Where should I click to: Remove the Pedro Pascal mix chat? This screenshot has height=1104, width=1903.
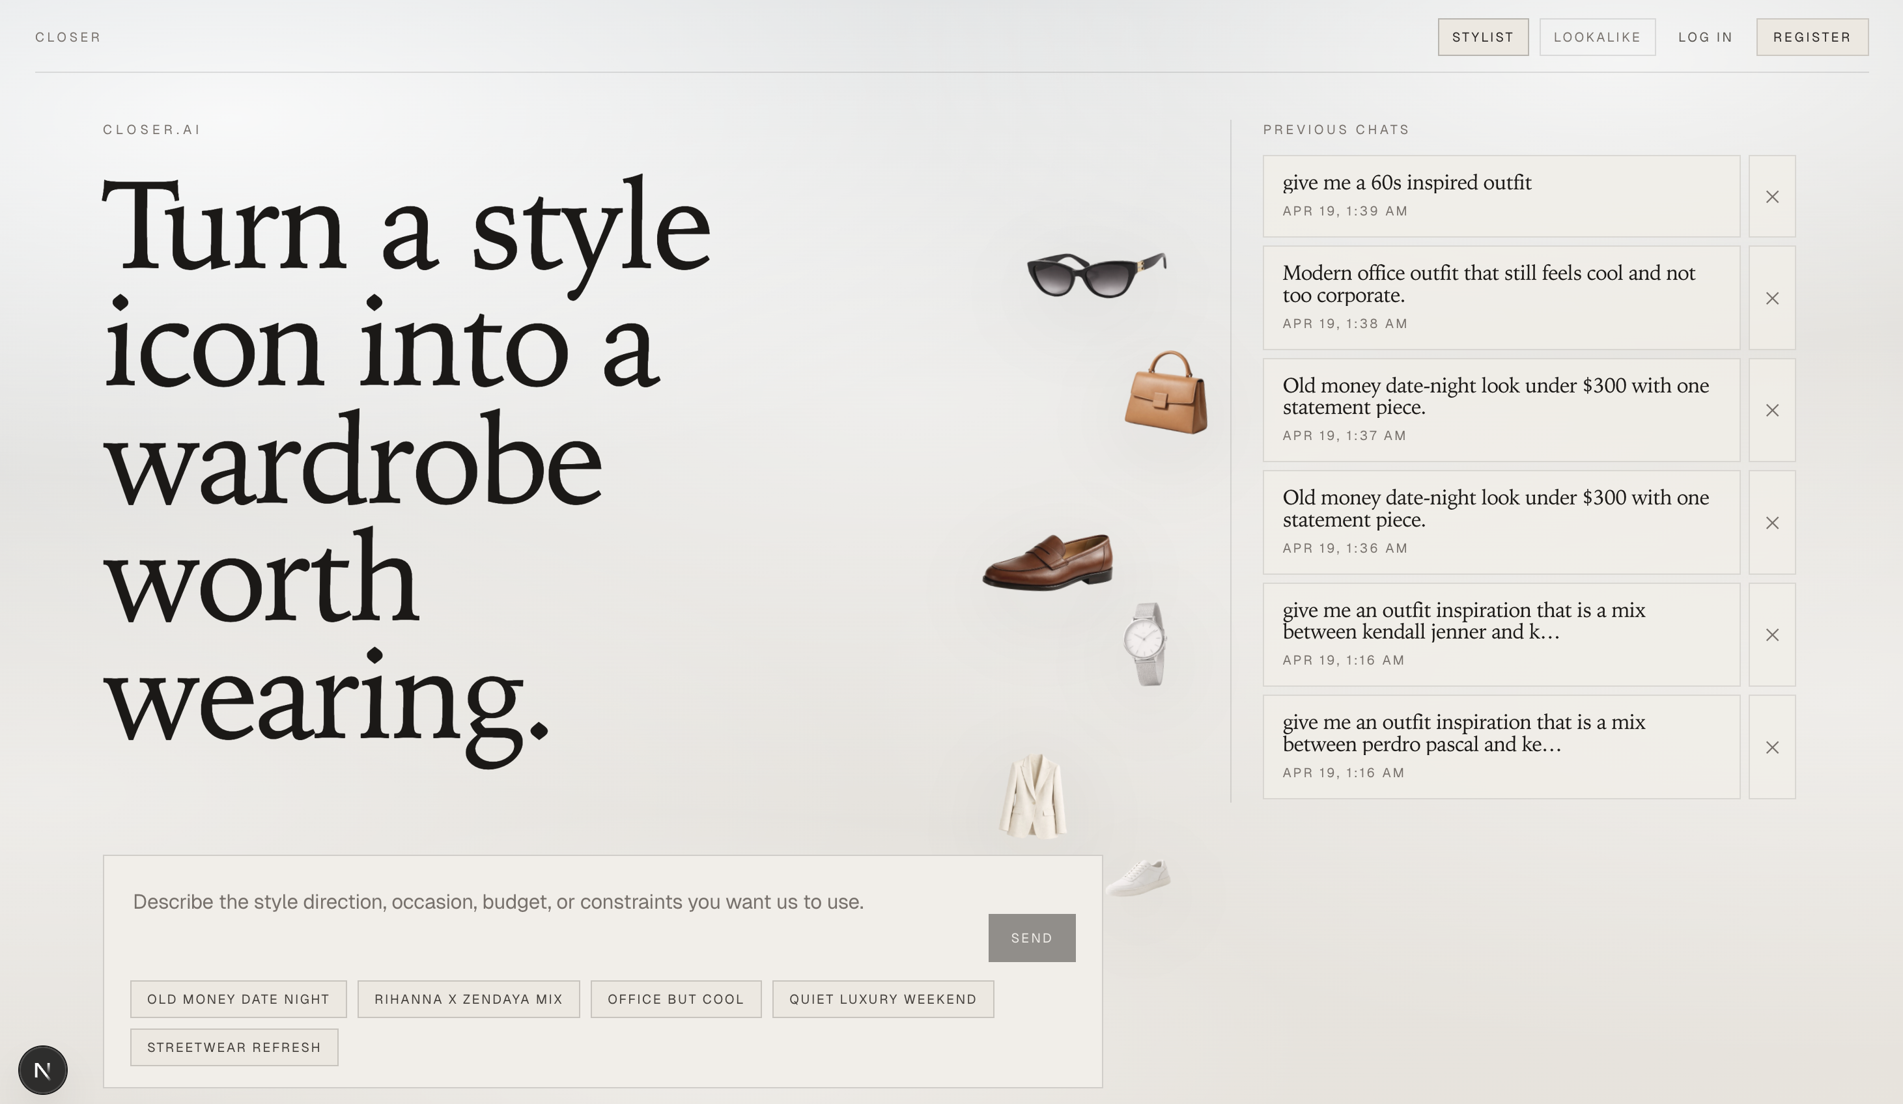tap(1771, 747)
